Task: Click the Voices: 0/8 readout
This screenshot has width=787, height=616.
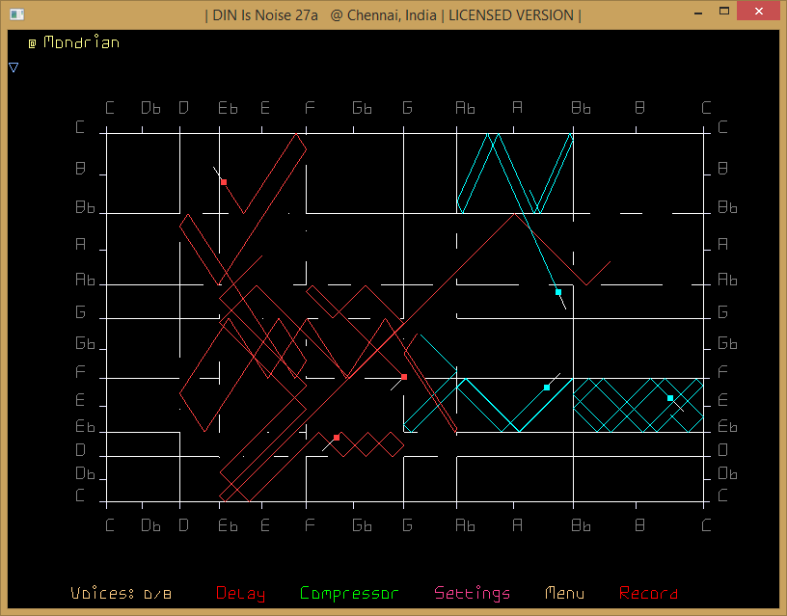Action: point(121,594)
